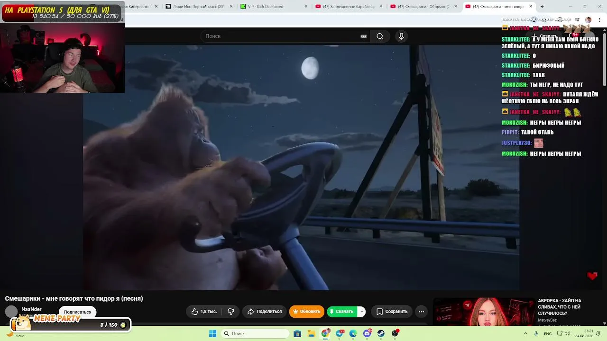Open Telegram from the taskbar
Screen dimensions: 607x341
(340, 333)
